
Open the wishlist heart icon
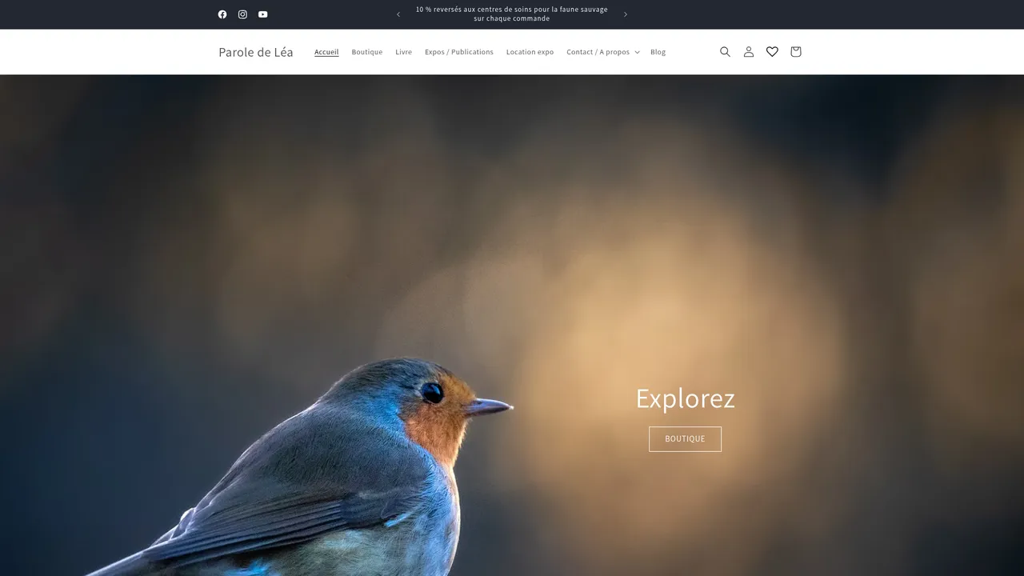[772, 52]
